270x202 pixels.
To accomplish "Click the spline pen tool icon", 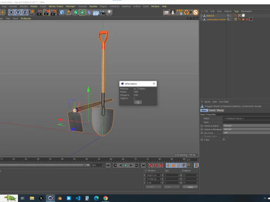I will click(x=69, y=12).
